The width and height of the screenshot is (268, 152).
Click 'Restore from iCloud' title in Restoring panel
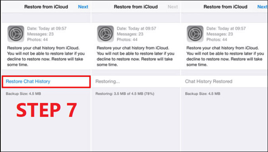click(136, 7)
